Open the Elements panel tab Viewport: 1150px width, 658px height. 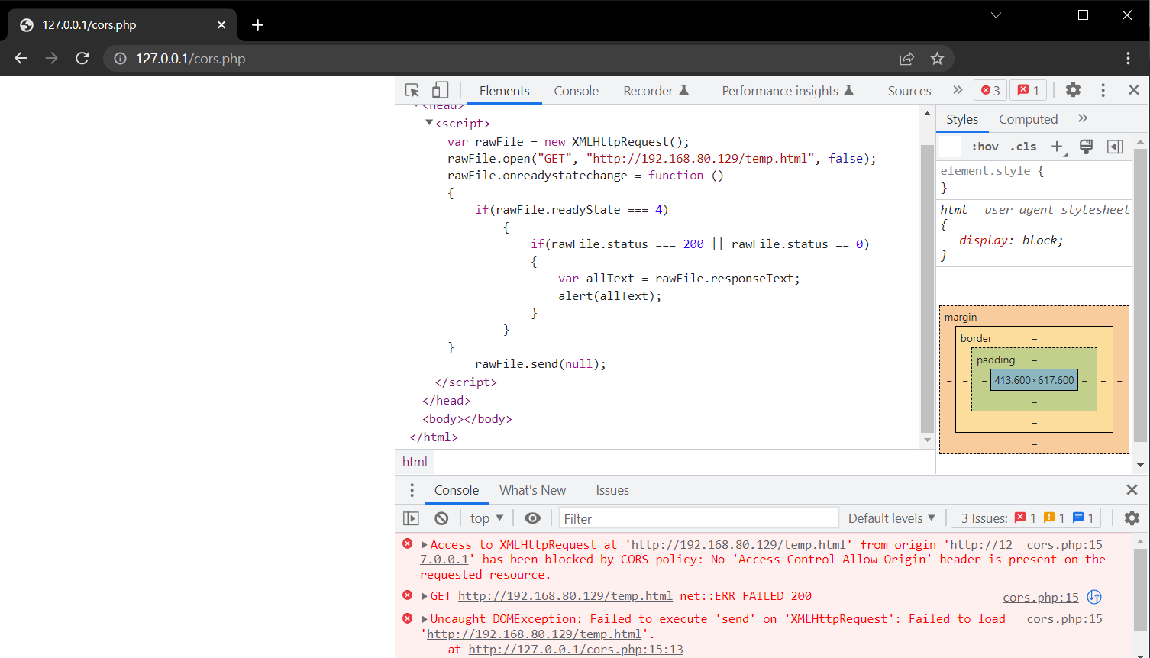click(x=504, y=91)
